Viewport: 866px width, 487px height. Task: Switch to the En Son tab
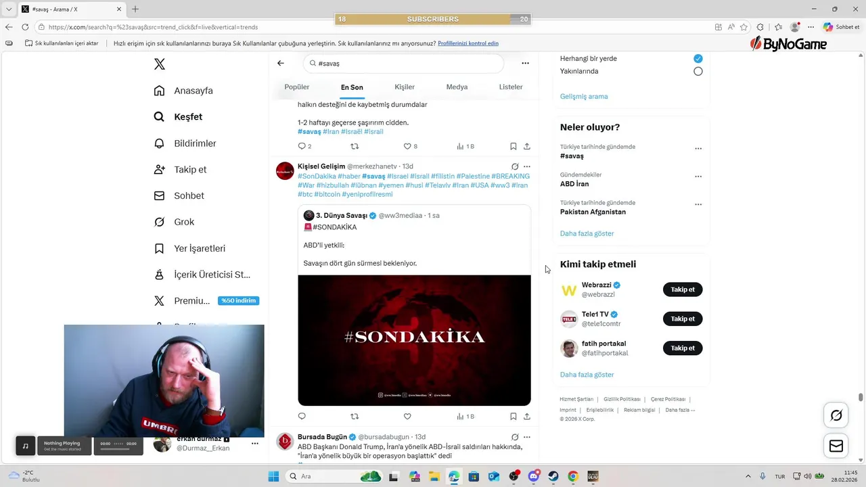pyautogui.click(x=352, y=87)
